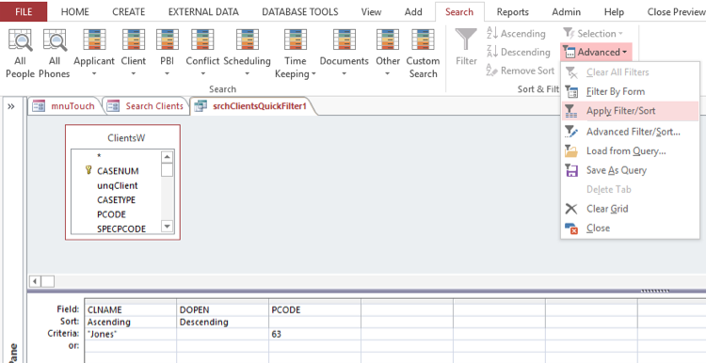Expand the navigation pane chevron

click(11, 106)
